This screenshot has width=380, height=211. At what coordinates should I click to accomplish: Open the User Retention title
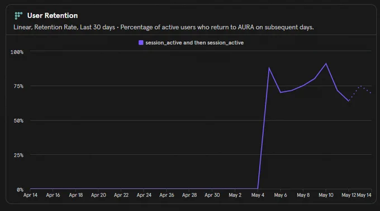click(x=53, y=16)
